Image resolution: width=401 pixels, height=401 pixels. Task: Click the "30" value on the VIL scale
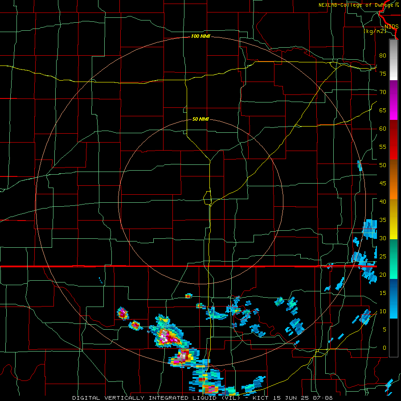pyautogui.click(x=383, y=238)
